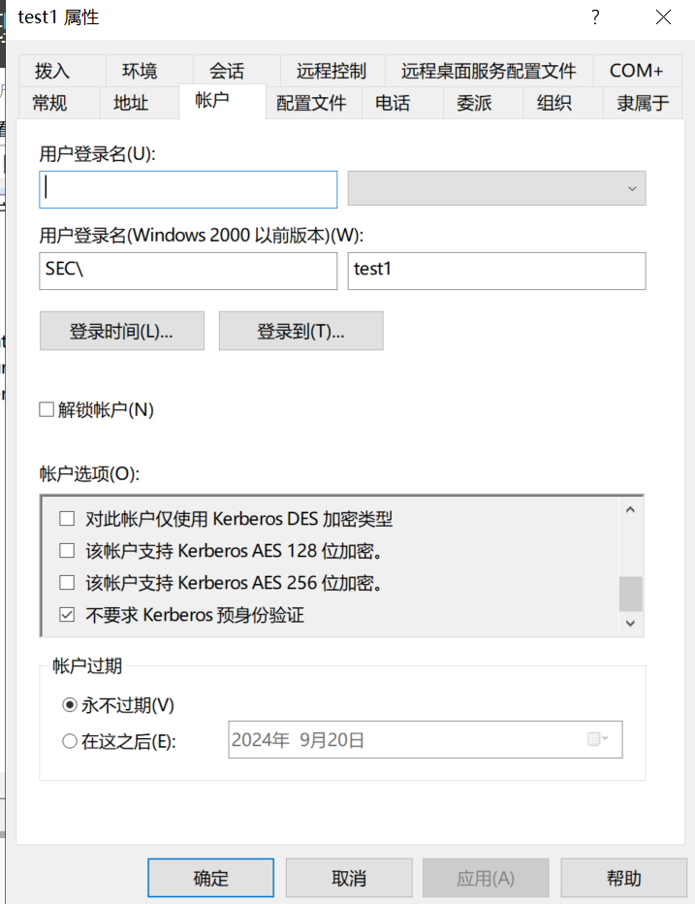Screen dimensions: 695x904
Task: Check Kerberos DES 加密类型 option
Action: click(67, 519)
